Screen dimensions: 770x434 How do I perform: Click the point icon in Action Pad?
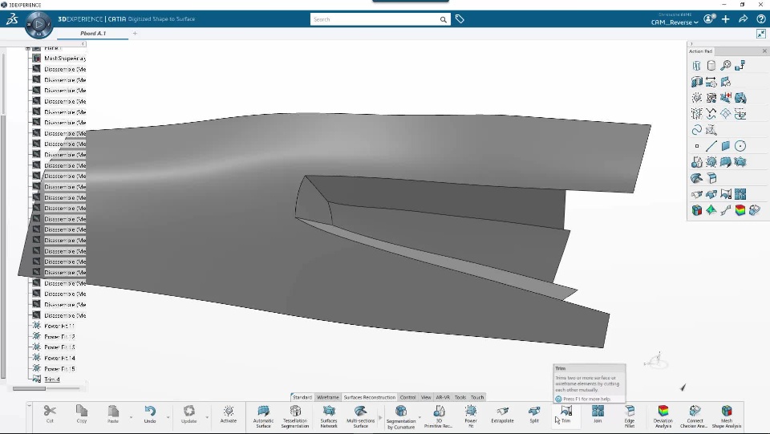click(697, 146)
